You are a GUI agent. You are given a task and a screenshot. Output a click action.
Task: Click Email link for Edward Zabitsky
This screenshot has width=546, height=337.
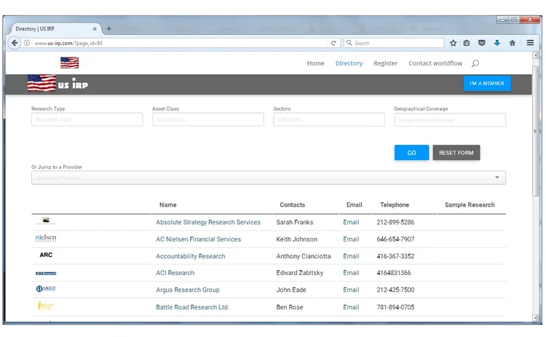351,273
